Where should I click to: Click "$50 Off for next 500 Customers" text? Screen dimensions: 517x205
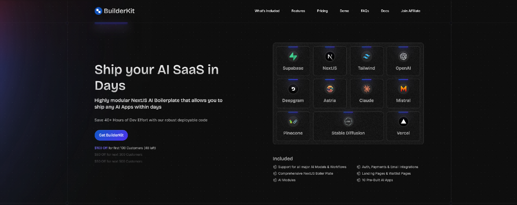(x=119, y=161)
